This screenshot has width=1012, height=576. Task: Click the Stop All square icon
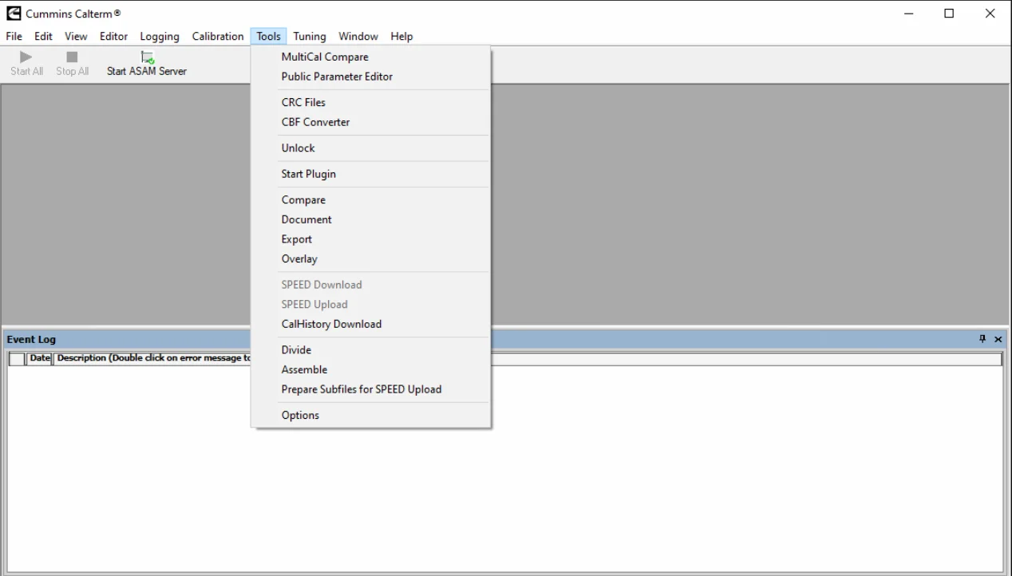[72, 57]
